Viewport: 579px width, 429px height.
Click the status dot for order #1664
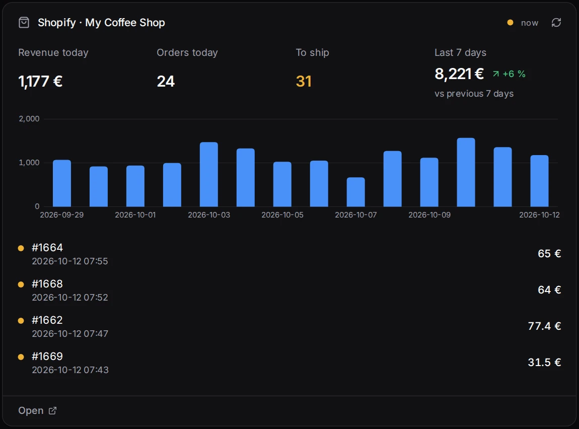click(21, 248)
